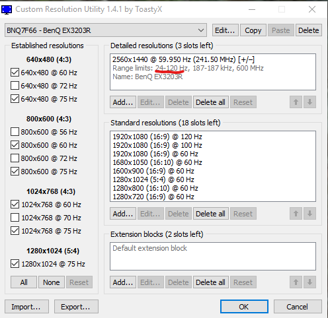Click down arrow under Standard resolutions list
The image size is (328, 318).
309,214
